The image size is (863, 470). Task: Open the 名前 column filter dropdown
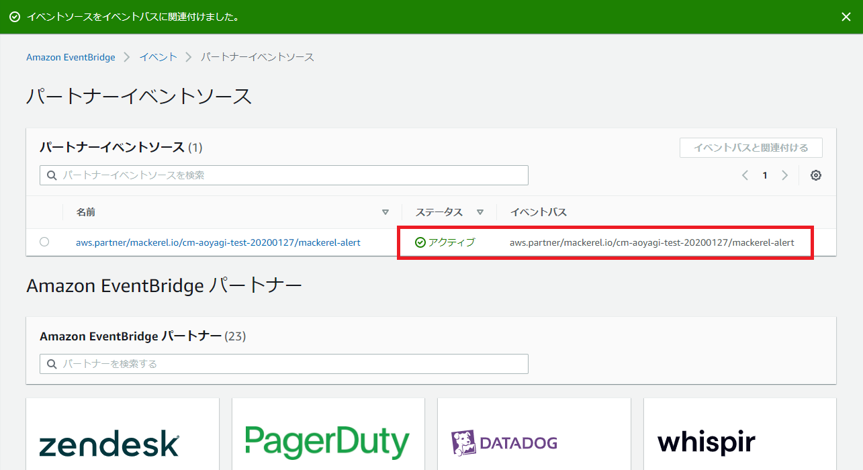[385, 211]
